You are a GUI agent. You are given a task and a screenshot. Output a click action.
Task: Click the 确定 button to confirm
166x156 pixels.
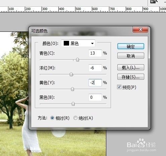click(x=131, y=46)
